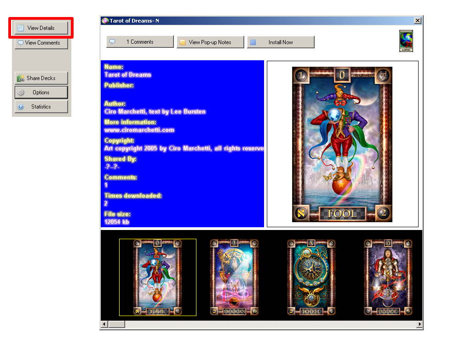Show Statistics from the sidebar
Screen dimensions: 460x345
point(41,107)
